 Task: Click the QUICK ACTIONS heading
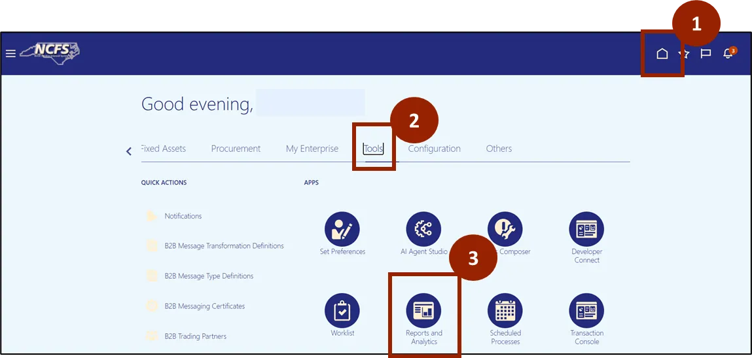164,183
